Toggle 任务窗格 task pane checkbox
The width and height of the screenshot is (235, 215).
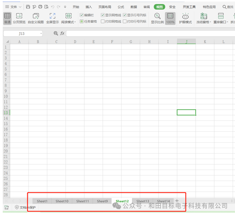coord(81,21)
